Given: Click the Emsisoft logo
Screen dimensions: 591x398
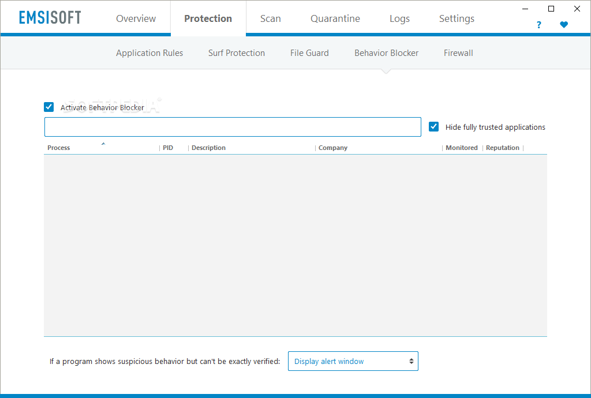Looking at the screenshot, I should click(50, 18).
